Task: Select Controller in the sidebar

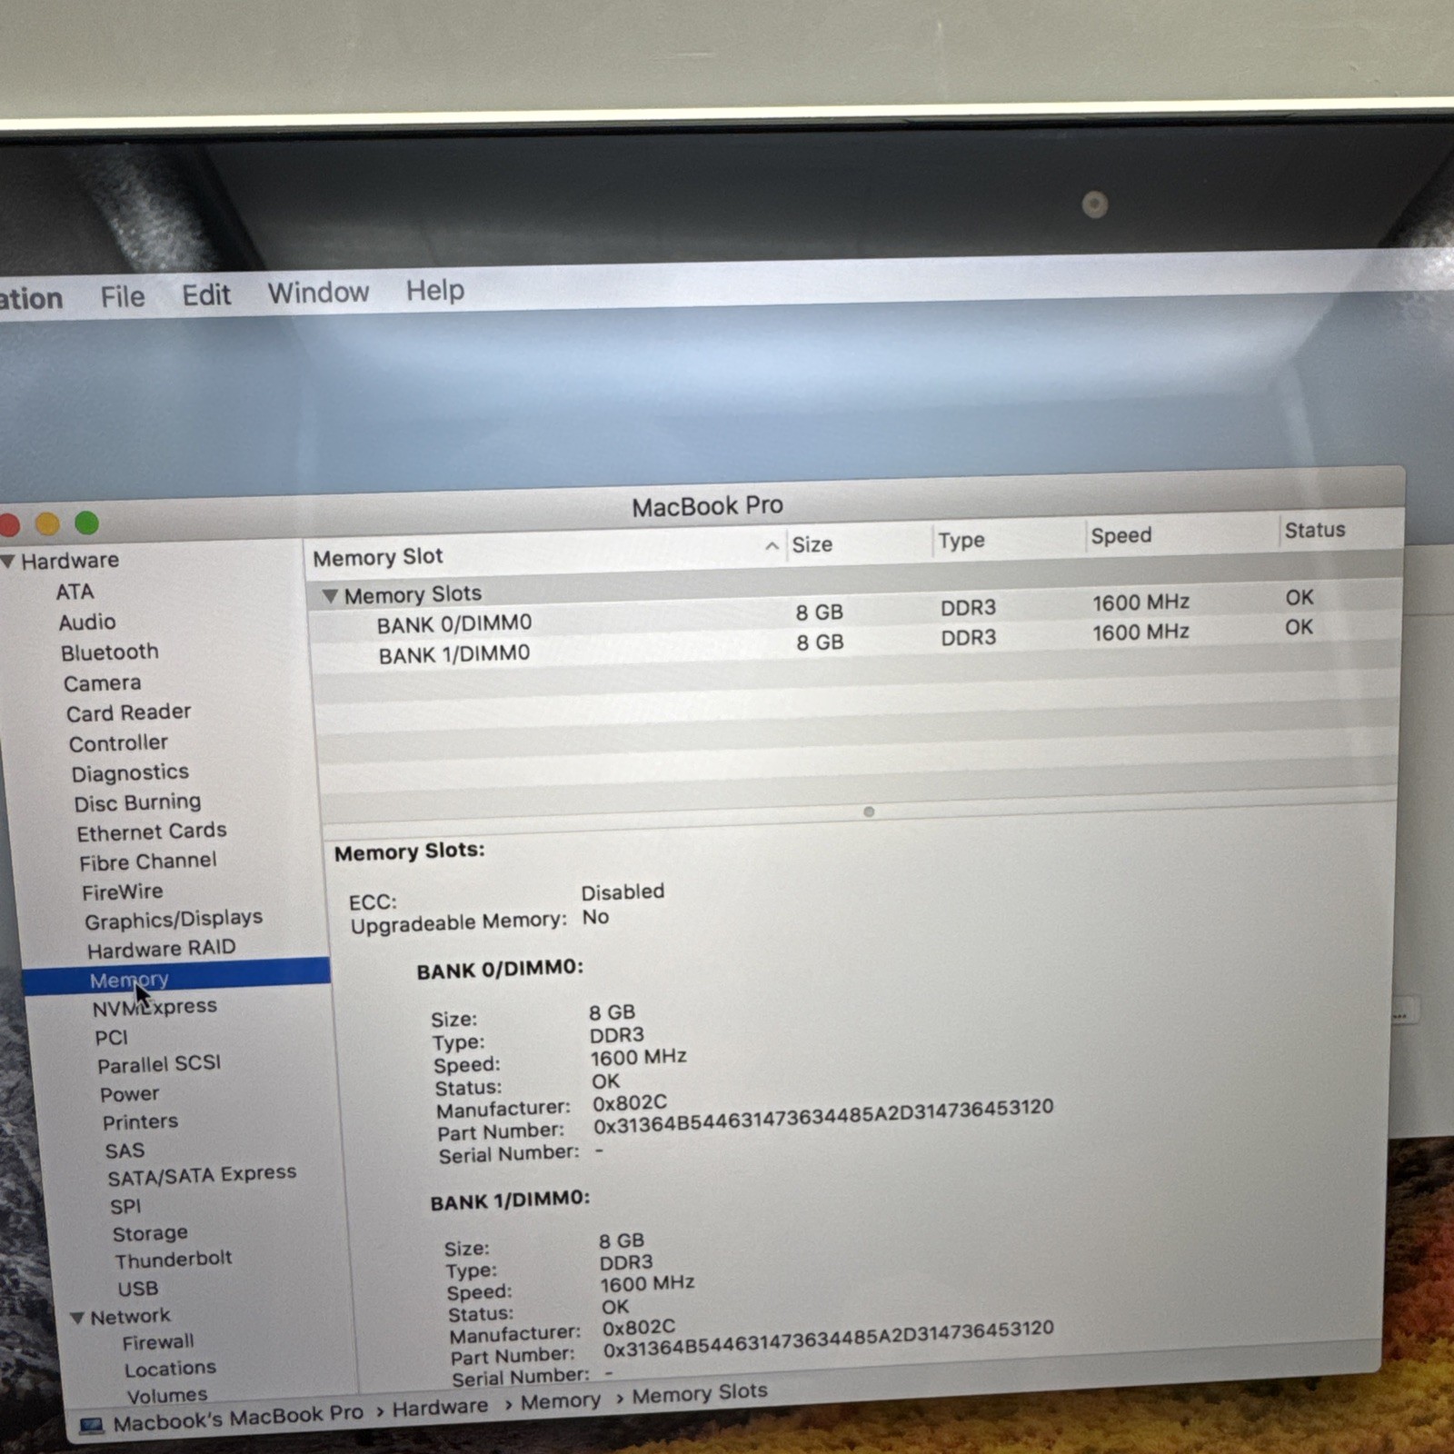Action: point(118,743)
